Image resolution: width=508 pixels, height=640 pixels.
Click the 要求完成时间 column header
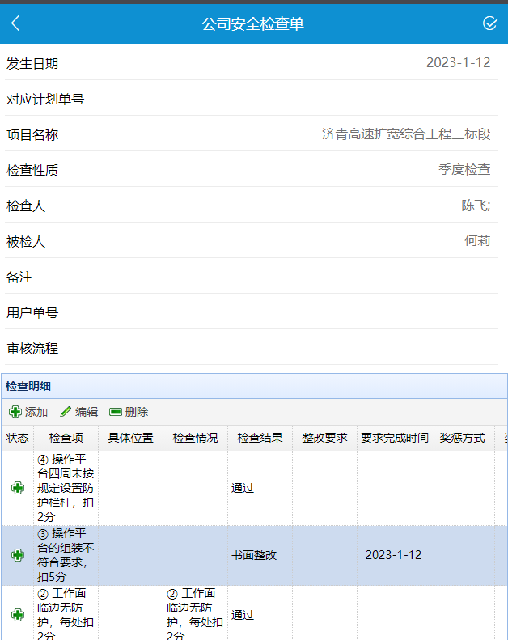click(394, 438)
